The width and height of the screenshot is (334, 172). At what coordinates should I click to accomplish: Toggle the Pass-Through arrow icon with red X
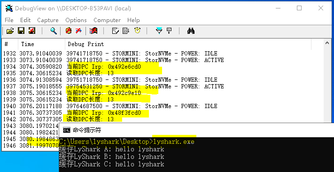[x=78, y=31]
